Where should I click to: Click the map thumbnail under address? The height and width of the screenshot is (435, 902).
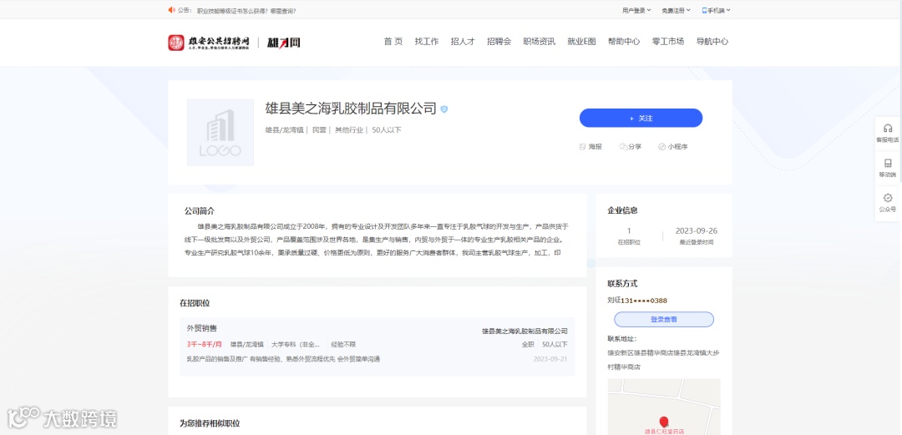point(664,407)
